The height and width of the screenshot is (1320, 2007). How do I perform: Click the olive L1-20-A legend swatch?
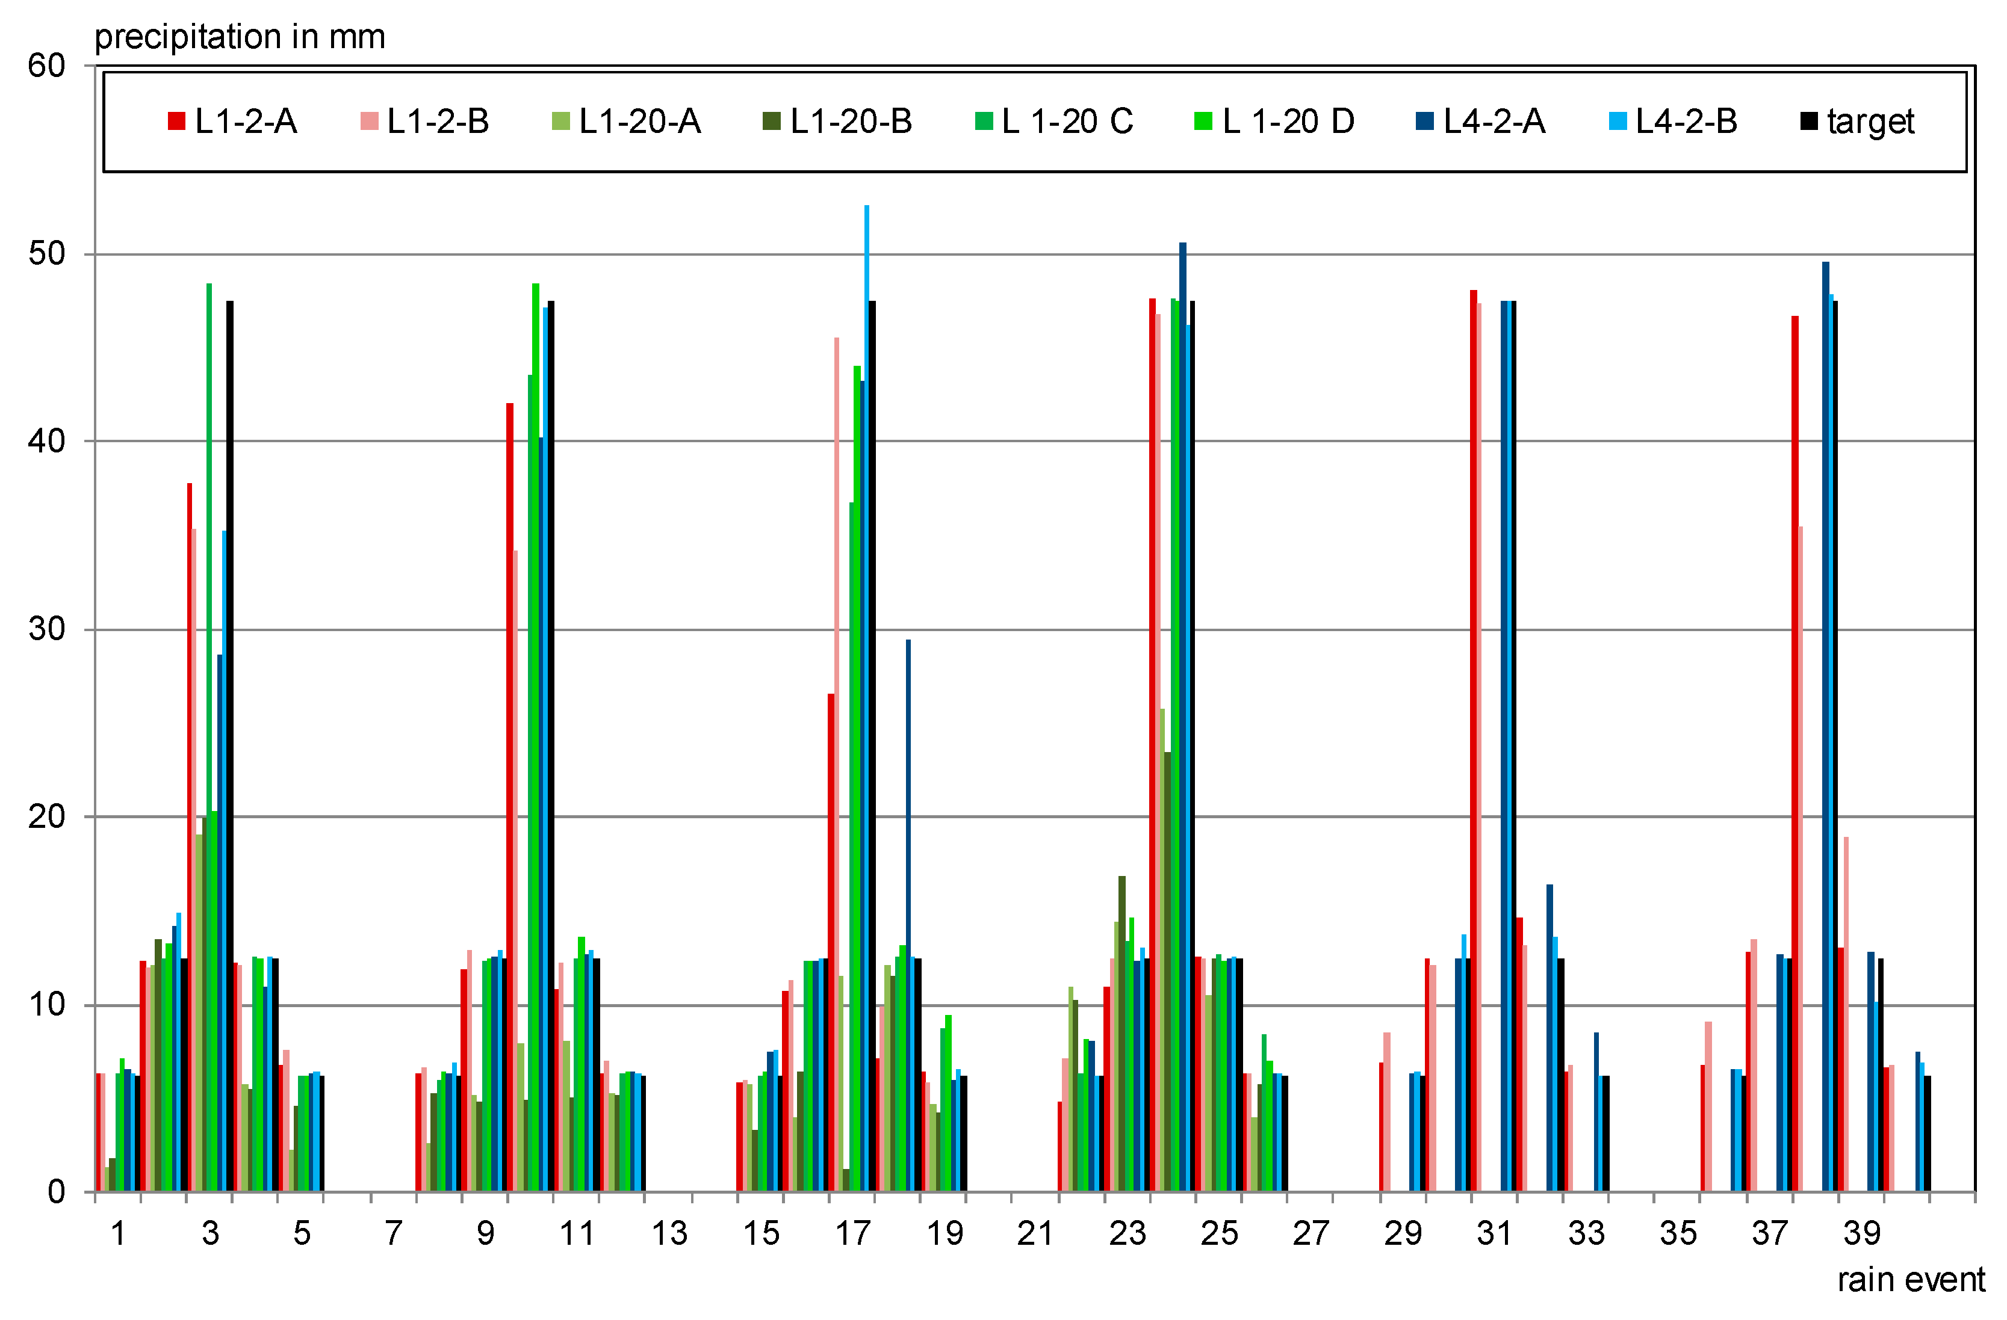point(561,122)
